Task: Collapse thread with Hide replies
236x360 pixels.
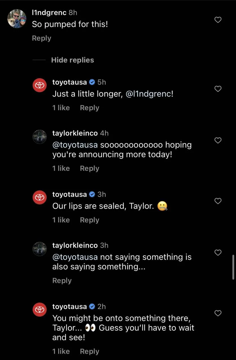Action: pos(72,60)
